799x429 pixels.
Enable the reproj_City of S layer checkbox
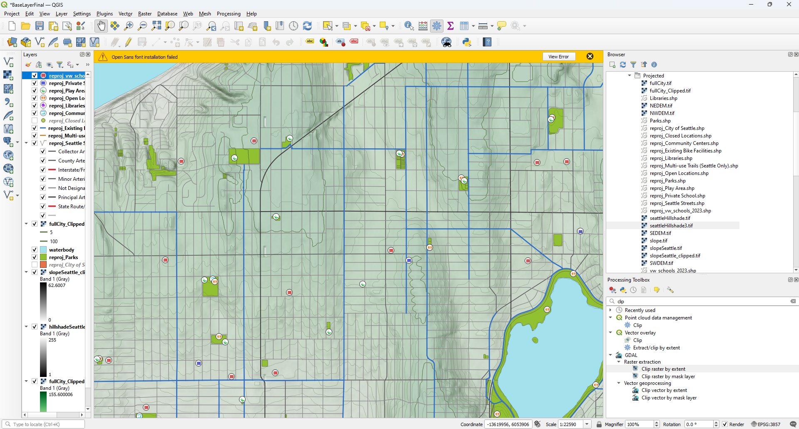pos(35,265)
